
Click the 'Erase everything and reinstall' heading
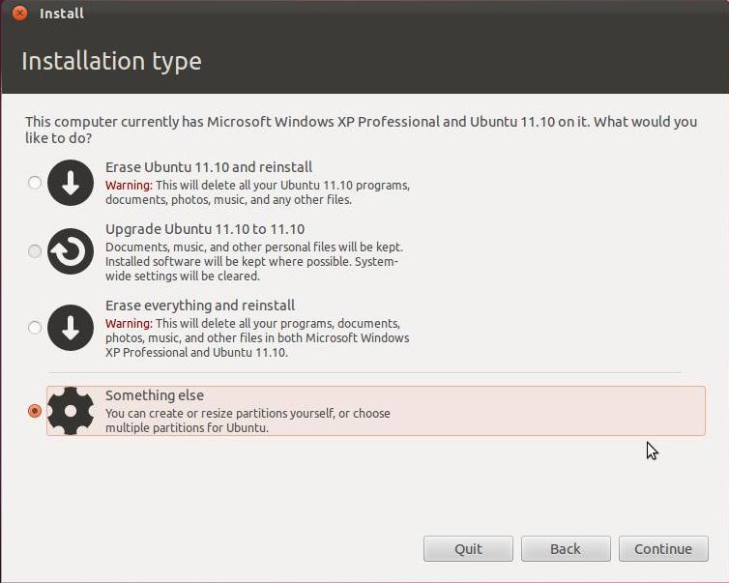coord(200,306)
